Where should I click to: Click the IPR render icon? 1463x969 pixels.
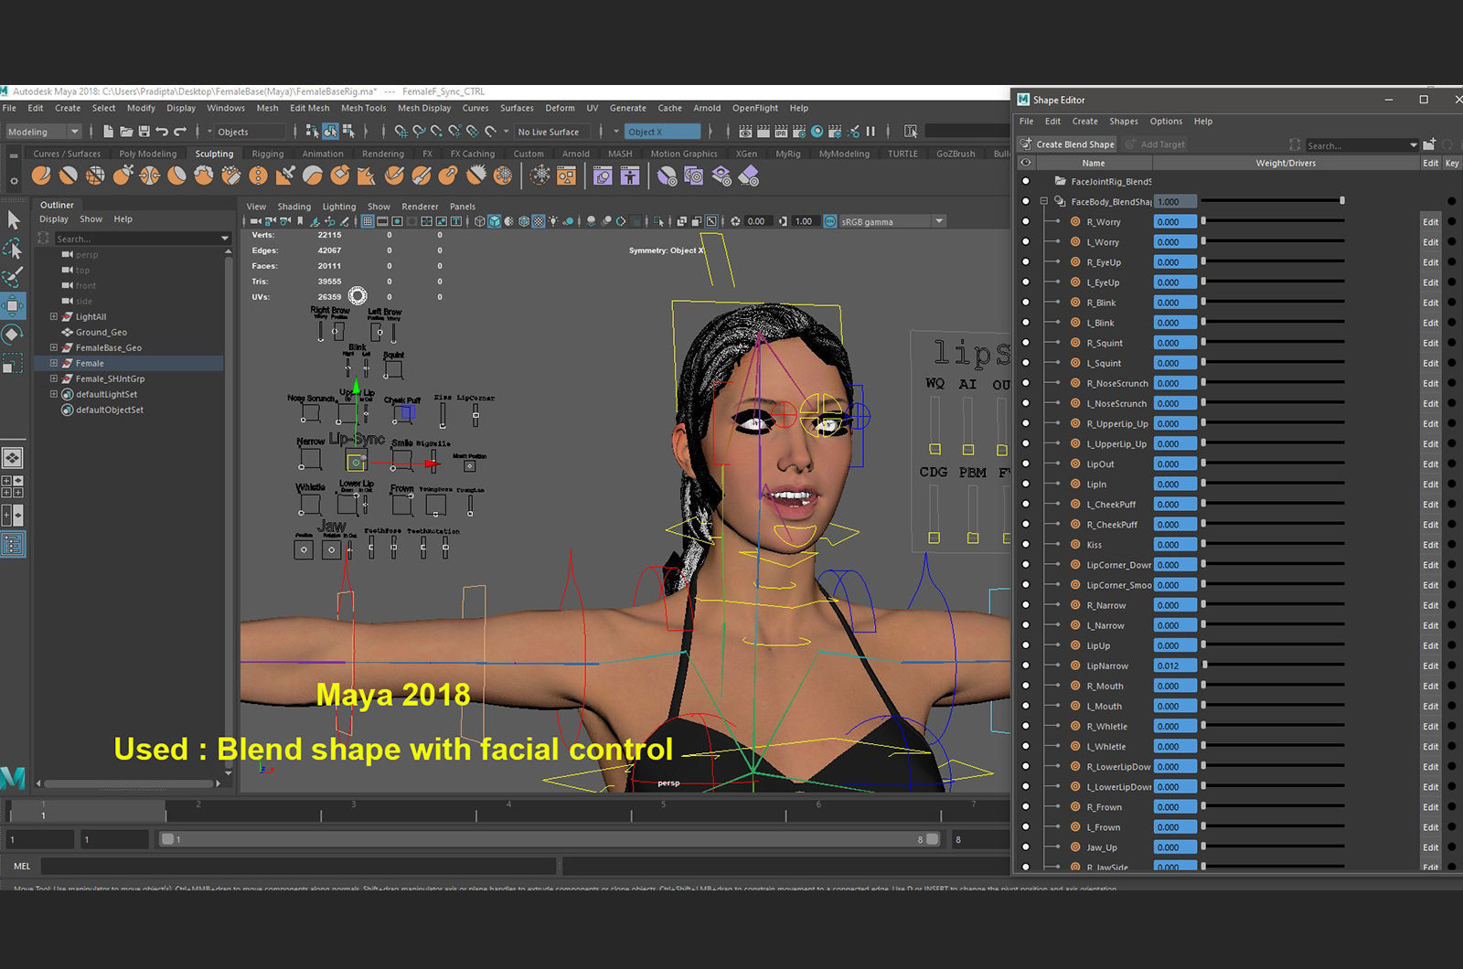[781, 132]
